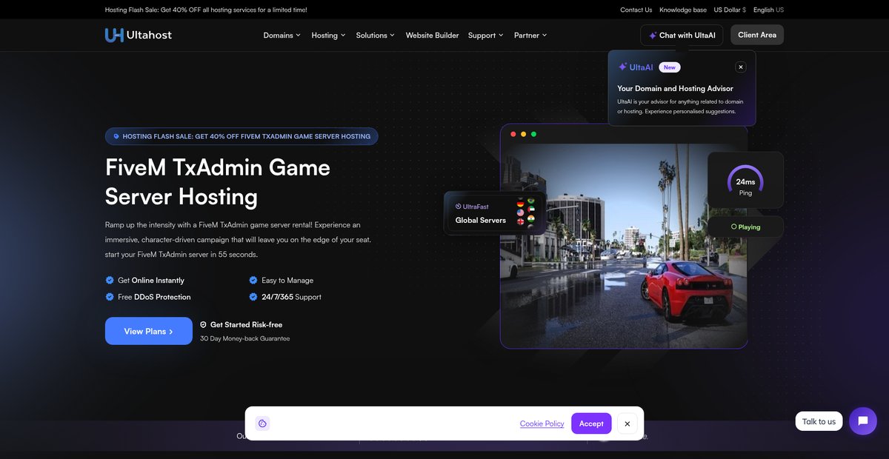Change language from English US
The image size is (889, 459).
pos(768,10)
